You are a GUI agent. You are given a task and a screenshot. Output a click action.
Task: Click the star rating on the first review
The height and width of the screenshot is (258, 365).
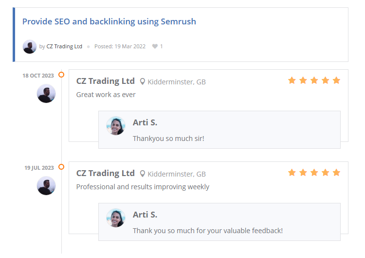[314, 80]
